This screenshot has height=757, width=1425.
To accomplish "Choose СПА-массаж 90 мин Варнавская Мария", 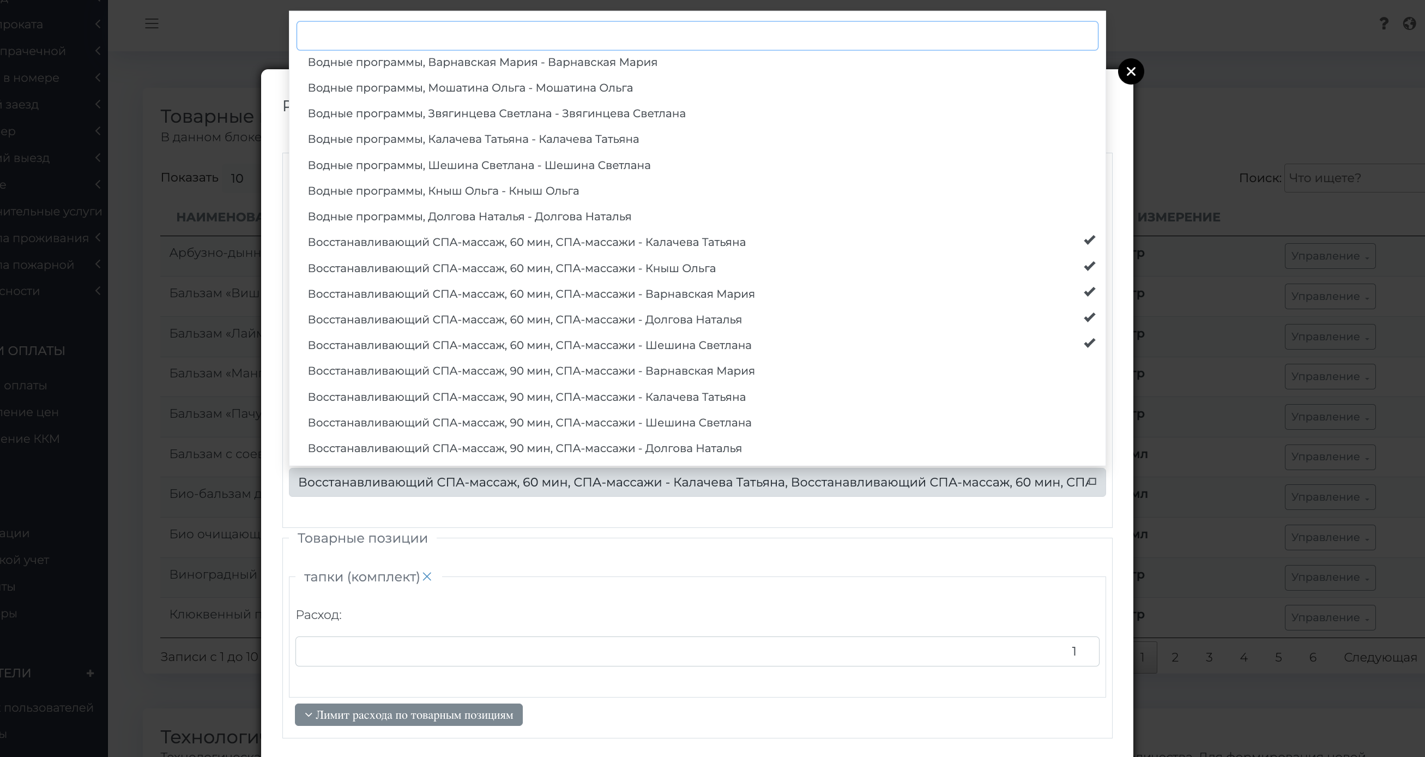I will point(531,371).
